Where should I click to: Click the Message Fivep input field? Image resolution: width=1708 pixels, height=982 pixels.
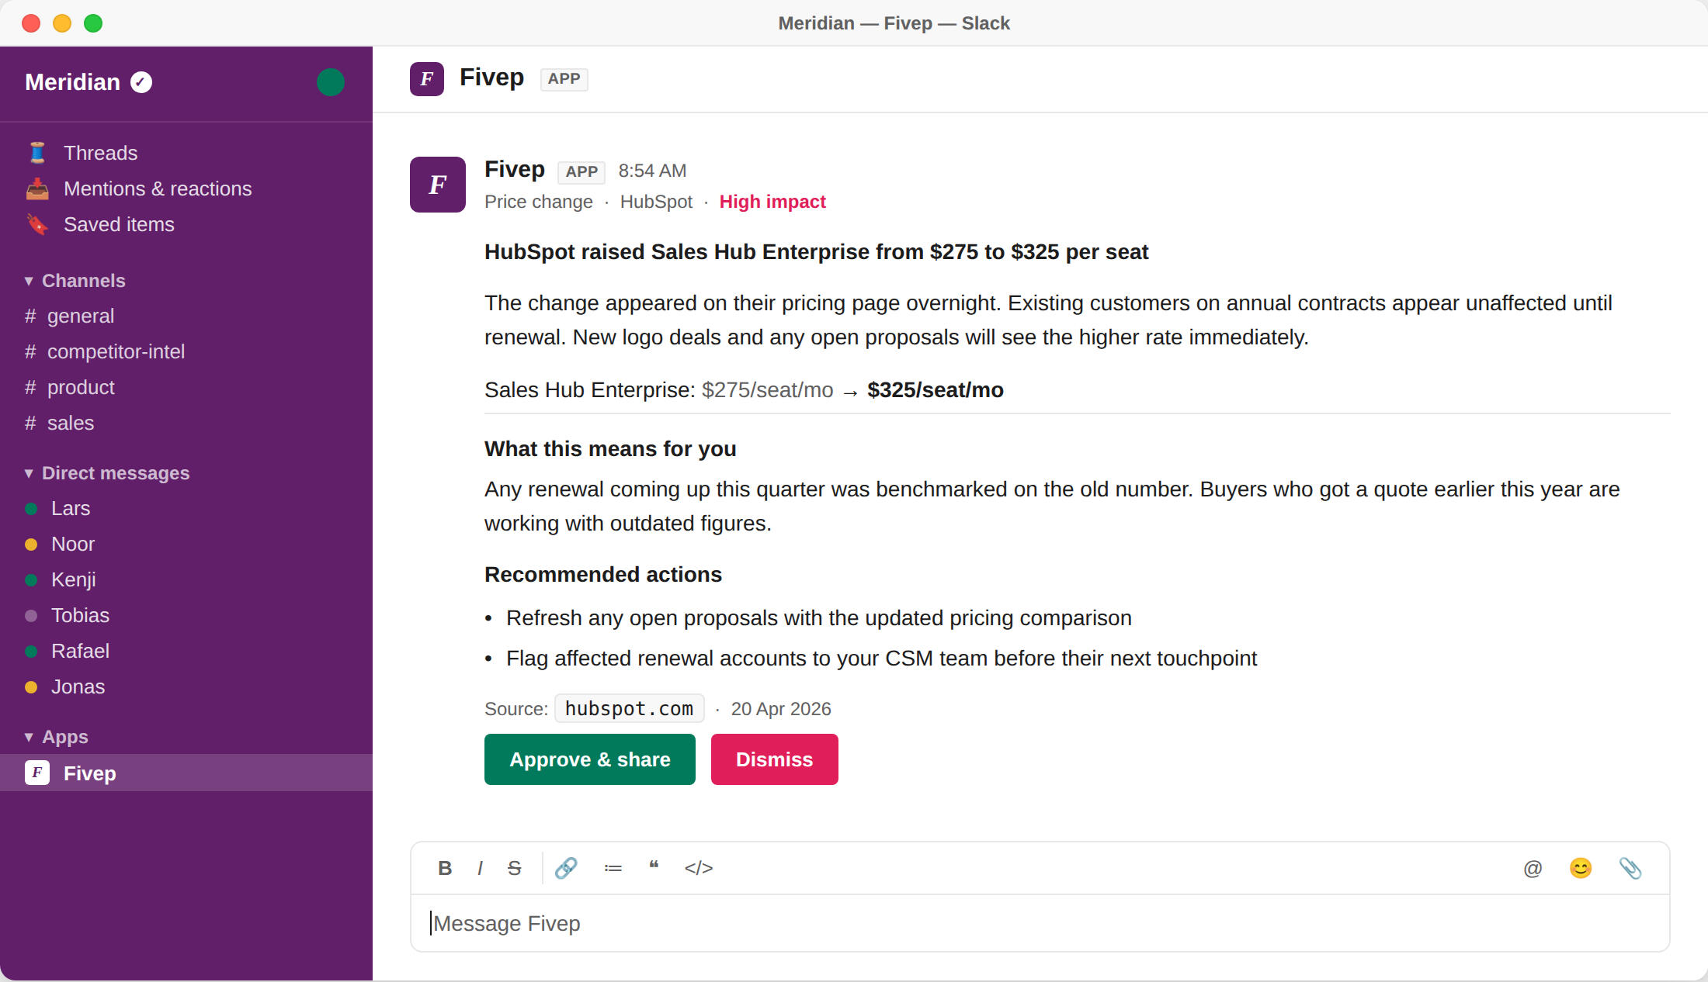click(1040, 924)
